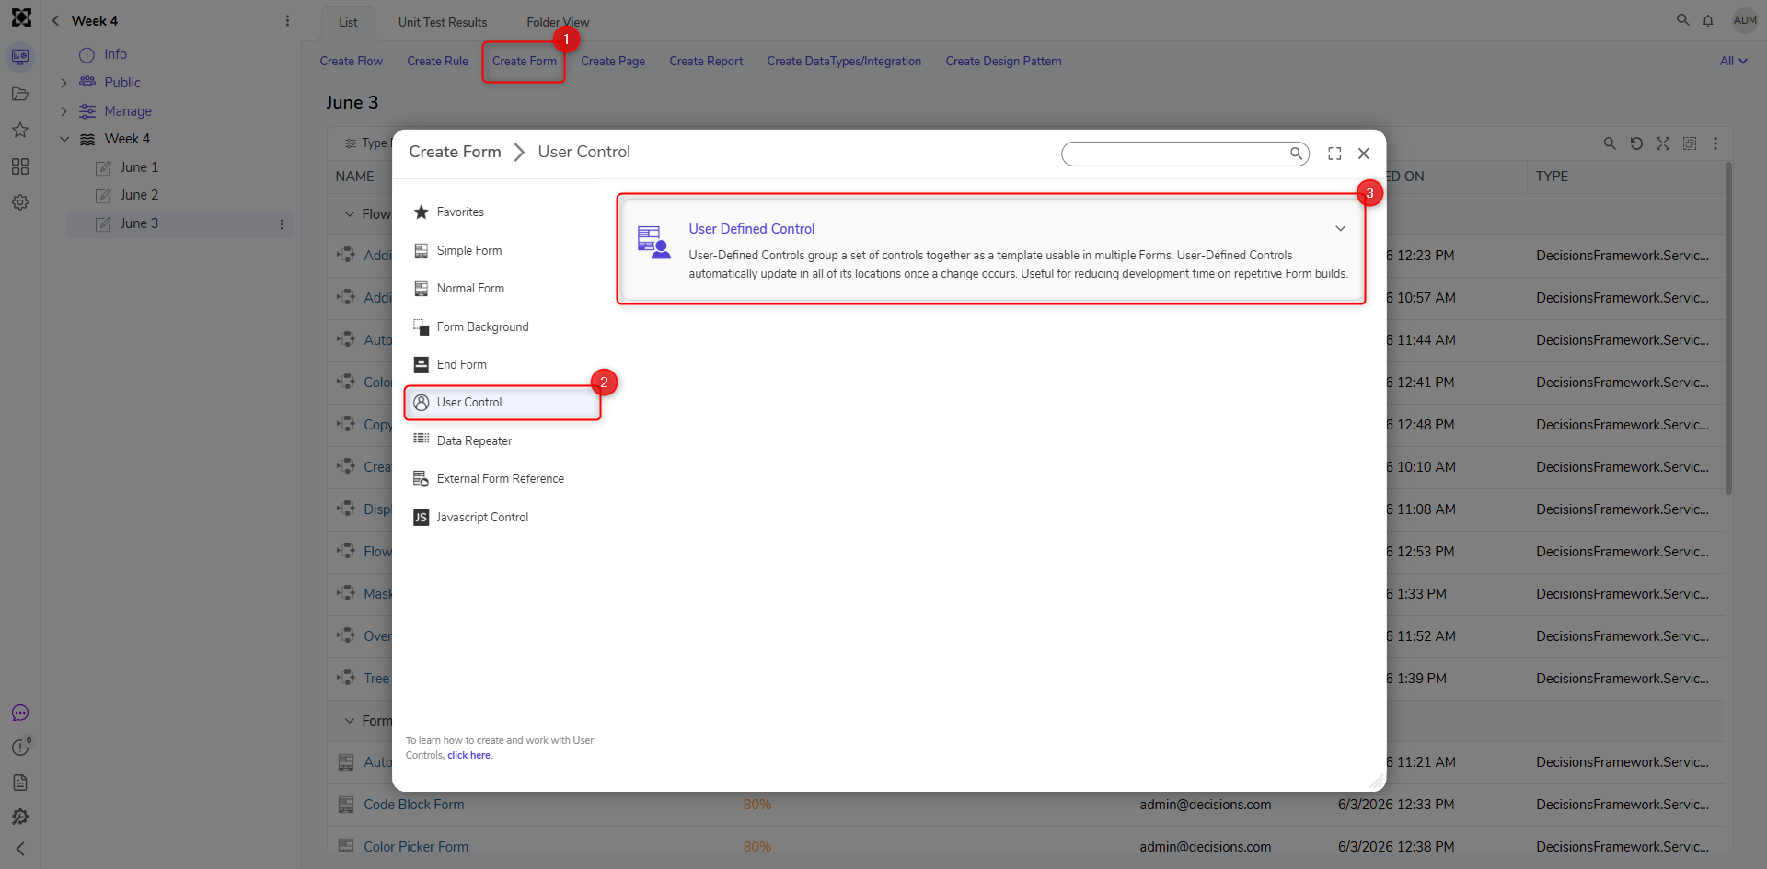Go back using arrow beside Week 4
This screenshot has width=1767, height=869.
point(55,20)
